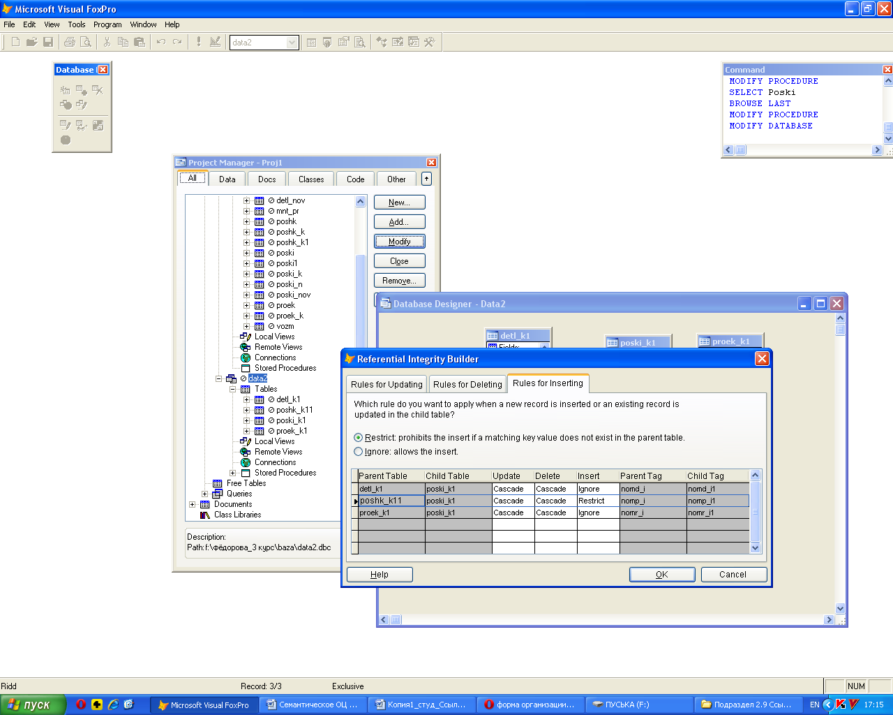Click the Copy toolbar icon
The image size is (893, 715).
pyautogui.click(x=123, y=42)
